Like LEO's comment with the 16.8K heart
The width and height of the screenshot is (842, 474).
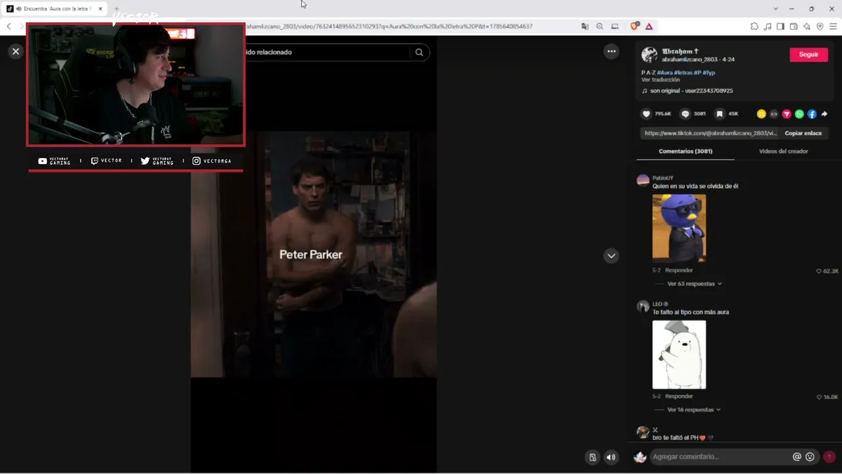[819, 397]
